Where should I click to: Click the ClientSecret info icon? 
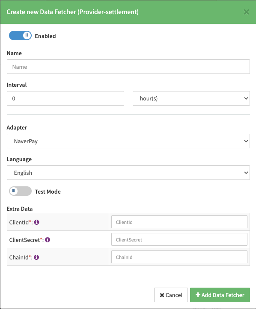[x=48, y=240]
